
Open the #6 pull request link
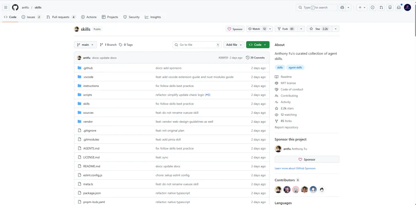(208, 95)
